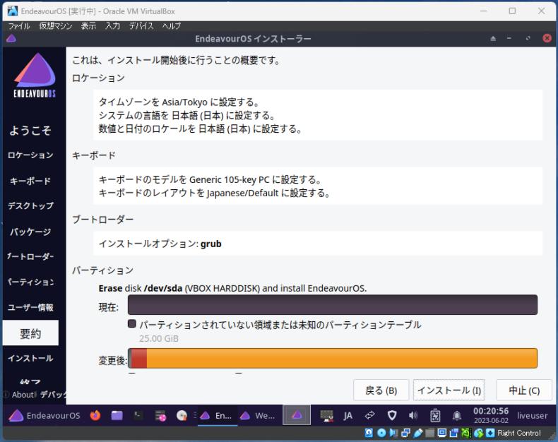The image size is (558, 442).
Task: Open the power manager battery icon
Action: [x=435, y=416]
